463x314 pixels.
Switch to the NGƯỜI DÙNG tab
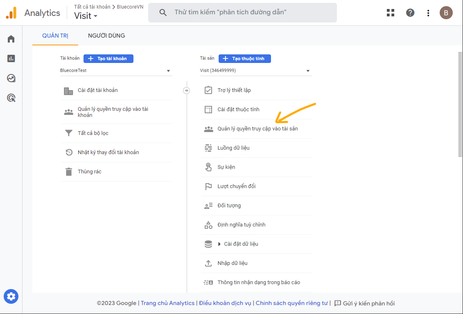point(106,36)
